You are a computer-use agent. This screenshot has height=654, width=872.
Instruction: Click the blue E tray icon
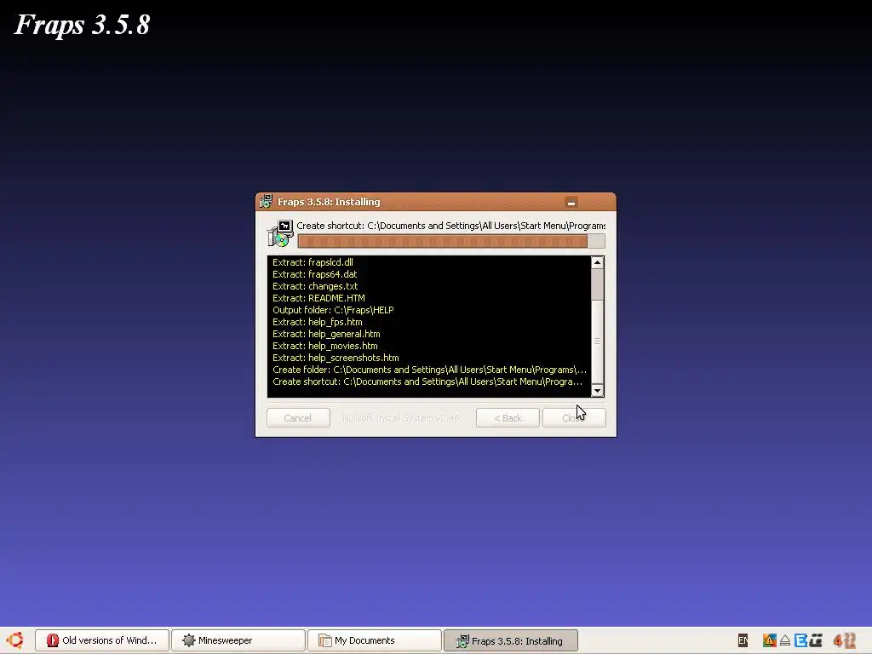[800, 640]
